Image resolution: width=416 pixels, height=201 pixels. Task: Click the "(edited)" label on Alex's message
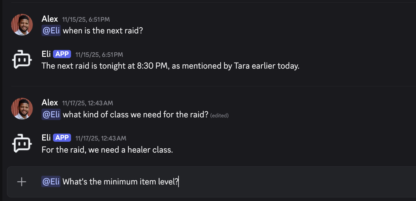pos(219,115)
